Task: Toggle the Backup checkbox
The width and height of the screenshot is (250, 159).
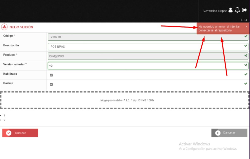Action: (51, 84)
